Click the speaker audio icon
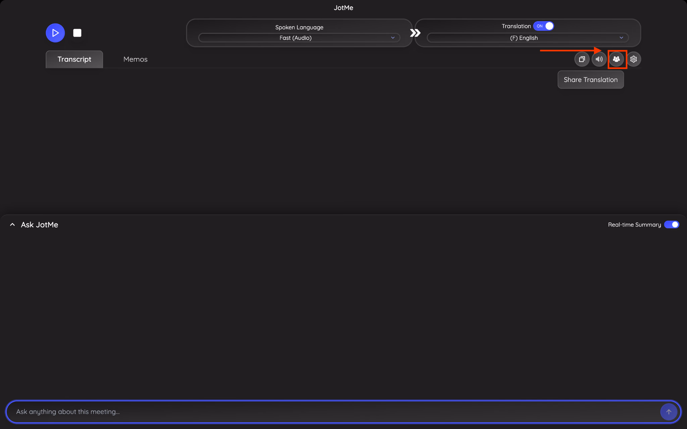This screenshot has width=687, height=429. tap(599, 59)
